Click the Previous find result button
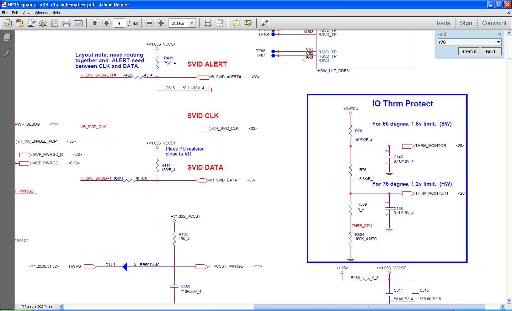512x311 pixels. 468,51
